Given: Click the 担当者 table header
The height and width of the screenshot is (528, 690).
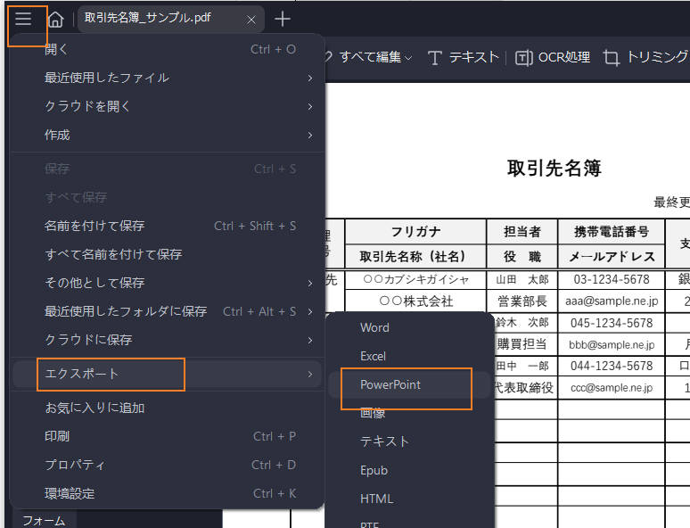Looking at the screenshot, I should point(522,232).
